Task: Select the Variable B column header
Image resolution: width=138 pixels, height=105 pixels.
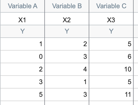Action: coord(67,6)
